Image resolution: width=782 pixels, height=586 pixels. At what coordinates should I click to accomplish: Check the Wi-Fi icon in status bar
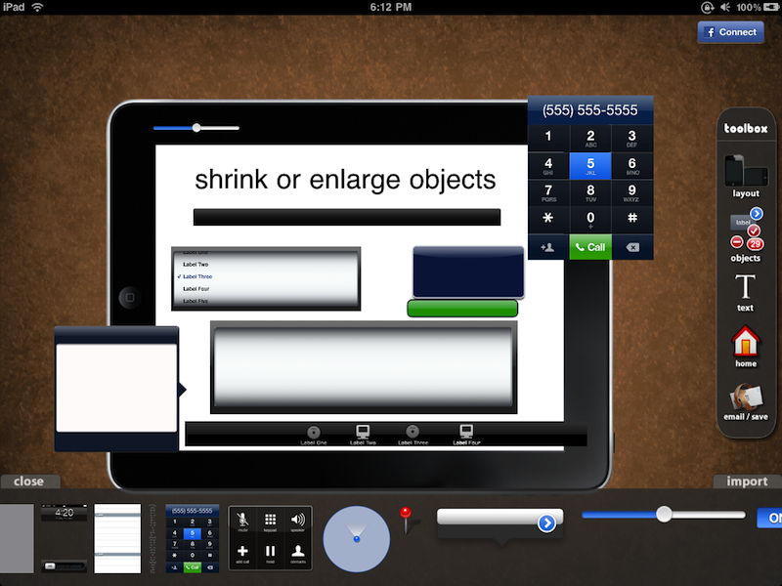(x=37, y=7)
